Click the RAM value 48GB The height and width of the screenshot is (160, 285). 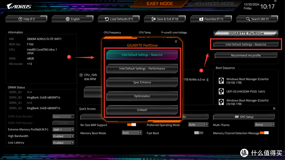point(30,58)
